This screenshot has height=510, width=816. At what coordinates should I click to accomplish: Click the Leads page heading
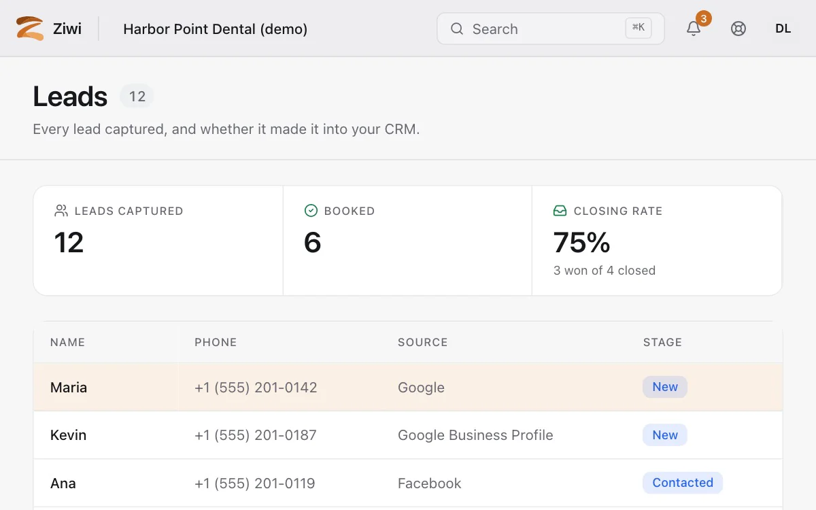(x=70, y=97)
